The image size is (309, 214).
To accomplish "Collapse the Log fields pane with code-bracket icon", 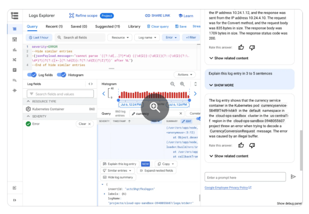I will 90,84.
